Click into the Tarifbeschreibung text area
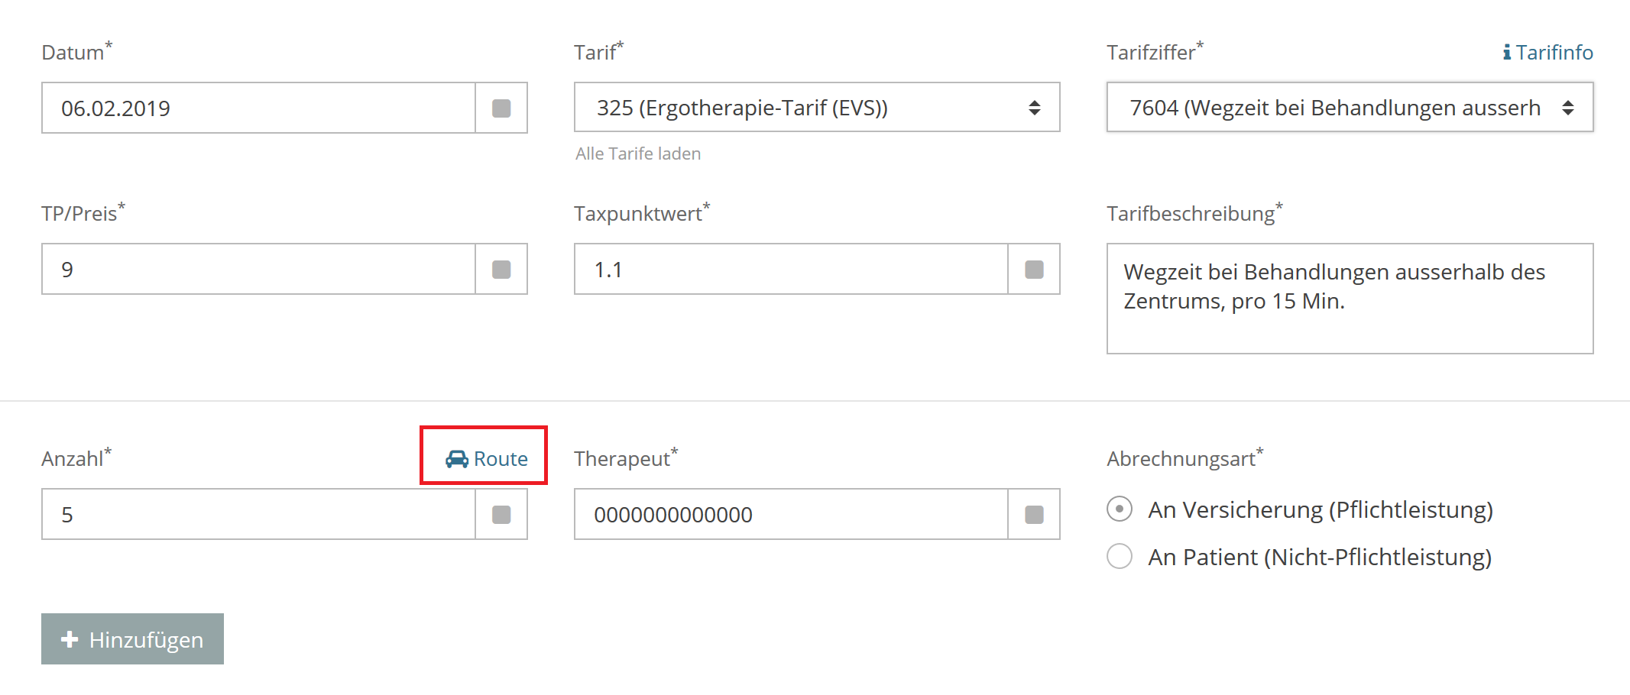Screen dimensions: 1630x695 [x=1350, y=299]
